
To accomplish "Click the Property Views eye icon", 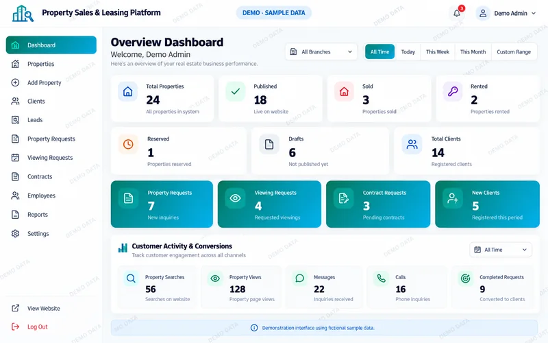I will pos(215,279).
